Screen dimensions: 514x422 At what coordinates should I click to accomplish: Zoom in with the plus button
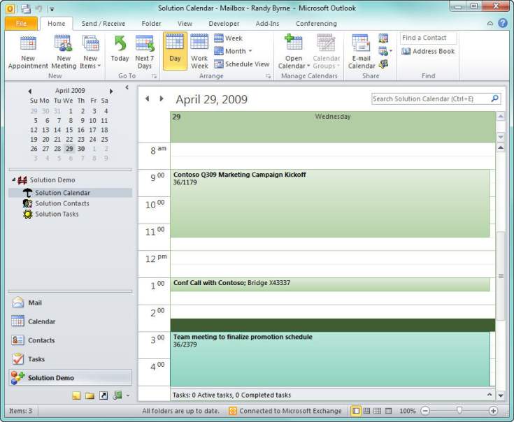493,411
